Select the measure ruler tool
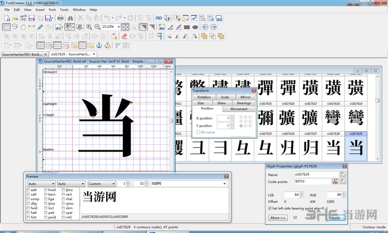 (x=32, y=27)
